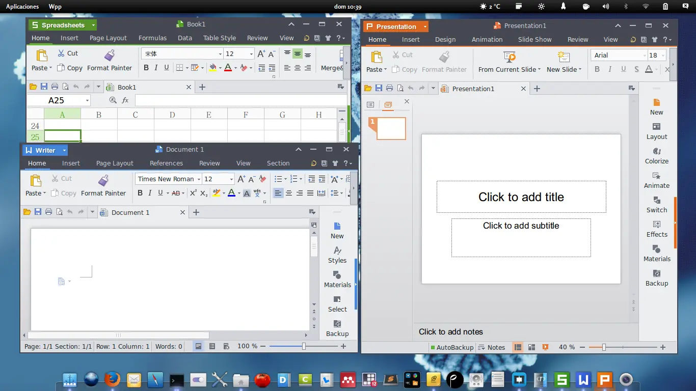Click the open folder icon in Presentation toolbar
The width and height of the screenshot is (696, 391).
(x=368, y=89)
